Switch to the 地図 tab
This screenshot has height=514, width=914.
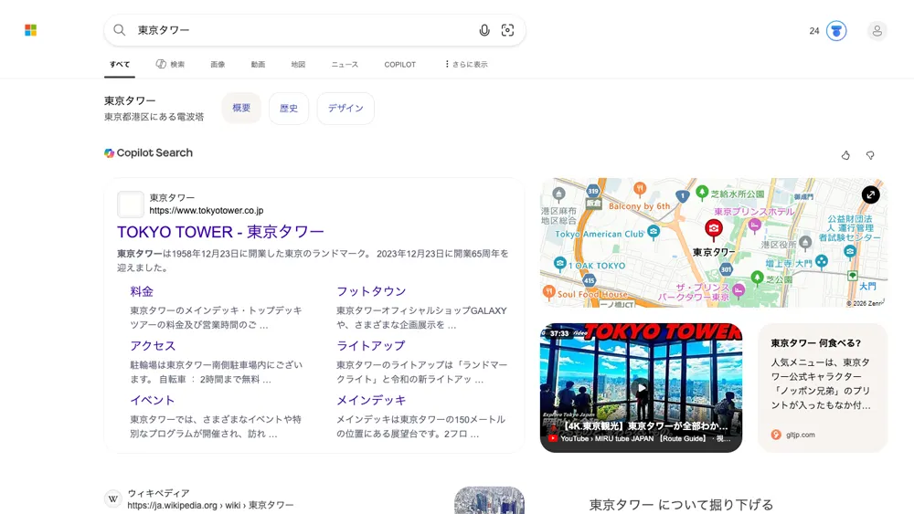click(298, 65)
